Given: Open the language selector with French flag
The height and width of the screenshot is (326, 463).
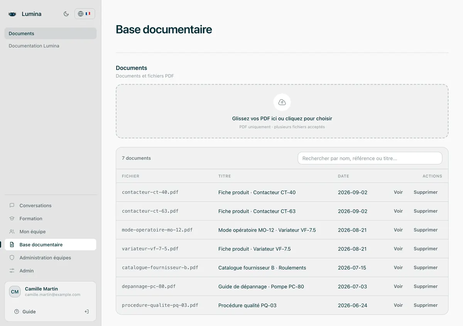Looking at the screenshot, I should pos(84,14).
